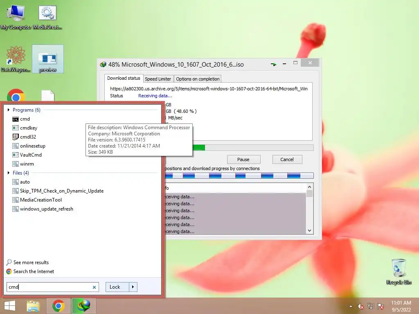Launch the cmdl32 search result
Image resolution: width=419 pixels, height=314 pixels.
(x=24, y=137)
